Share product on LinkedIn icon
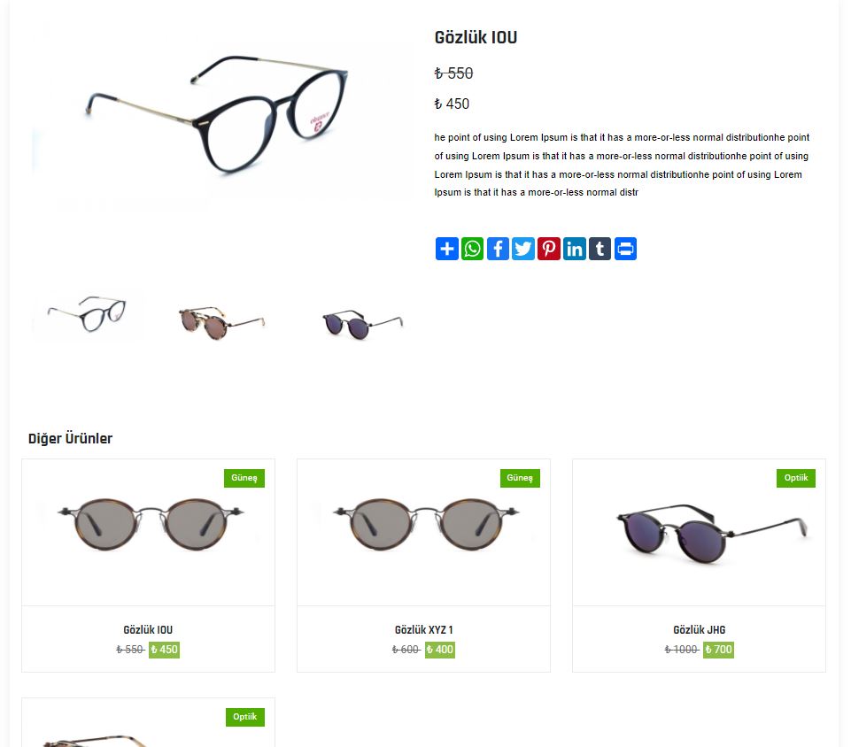This screenshot has width=851, height=747. (x=574, y=249)
